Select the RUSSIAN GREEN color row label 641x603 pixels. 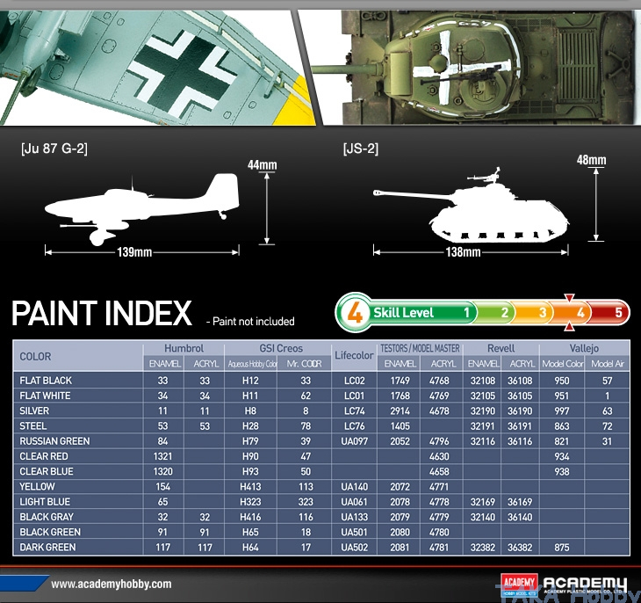tap(54, 441)
